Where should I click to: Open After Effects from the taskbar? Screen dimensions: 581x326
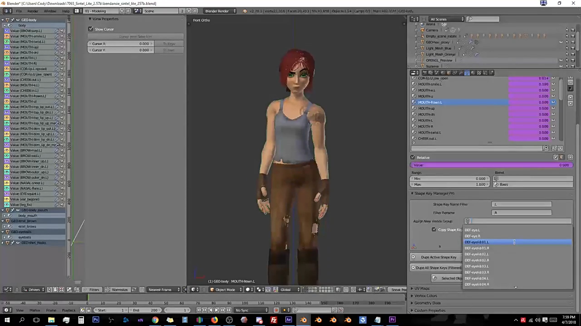[288, 320]
